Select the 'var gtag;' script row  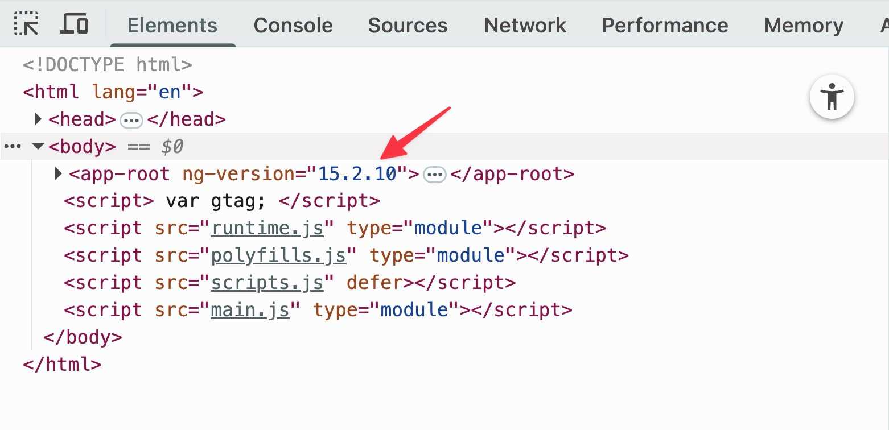(222, 201)
